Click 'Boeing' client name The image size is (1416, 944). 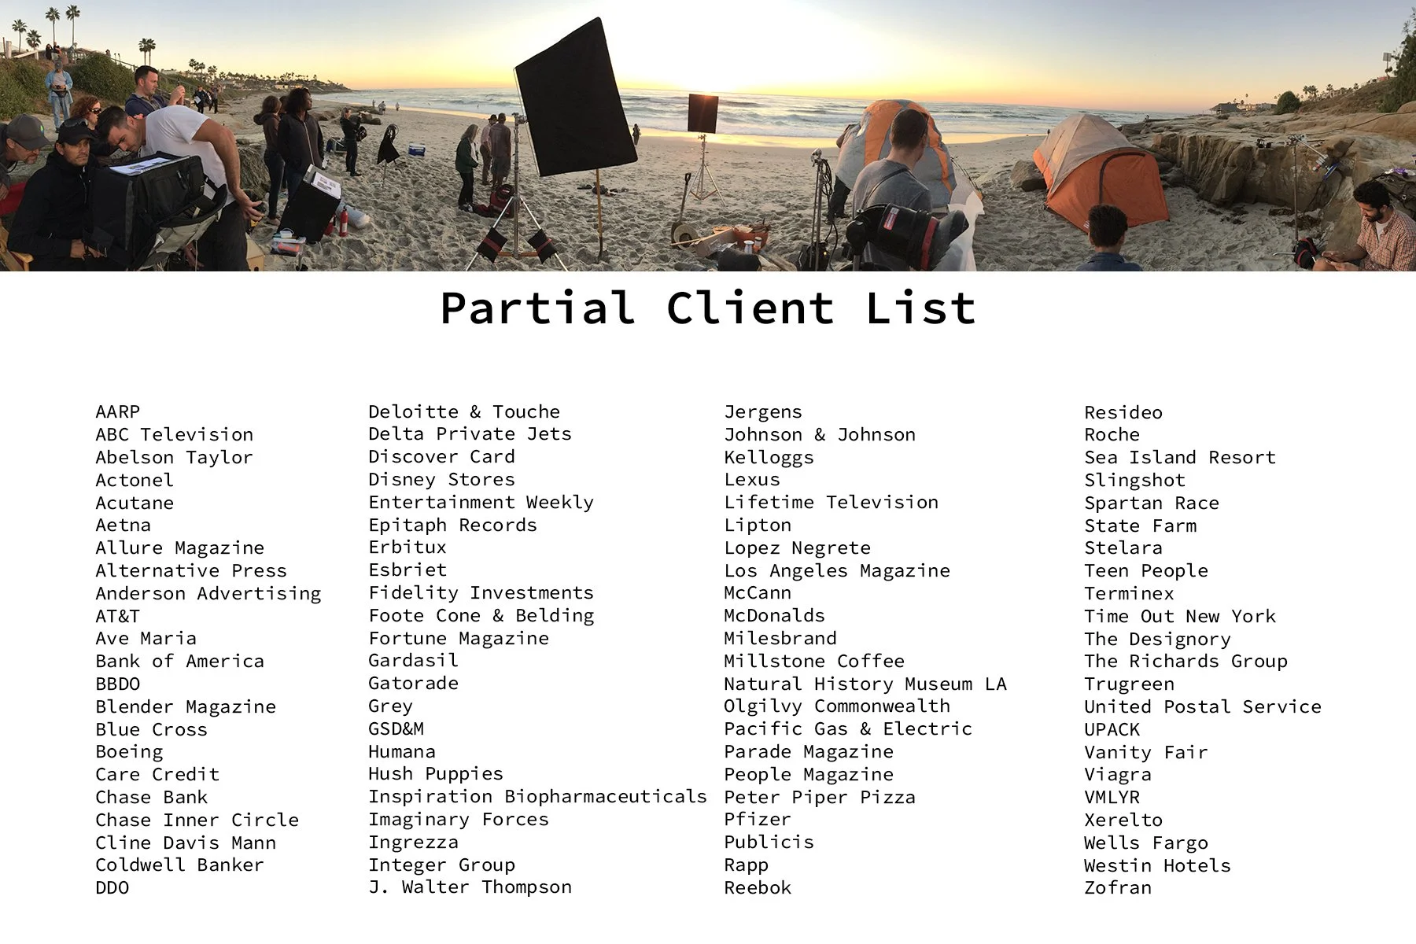(x=129, y=752)
